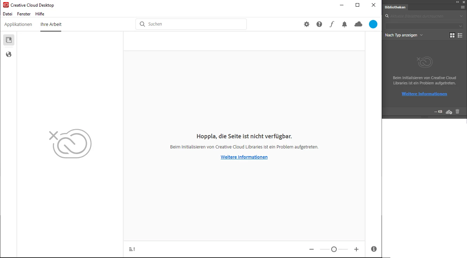Open the globe sidebar icon

click(x=9, y=54)
